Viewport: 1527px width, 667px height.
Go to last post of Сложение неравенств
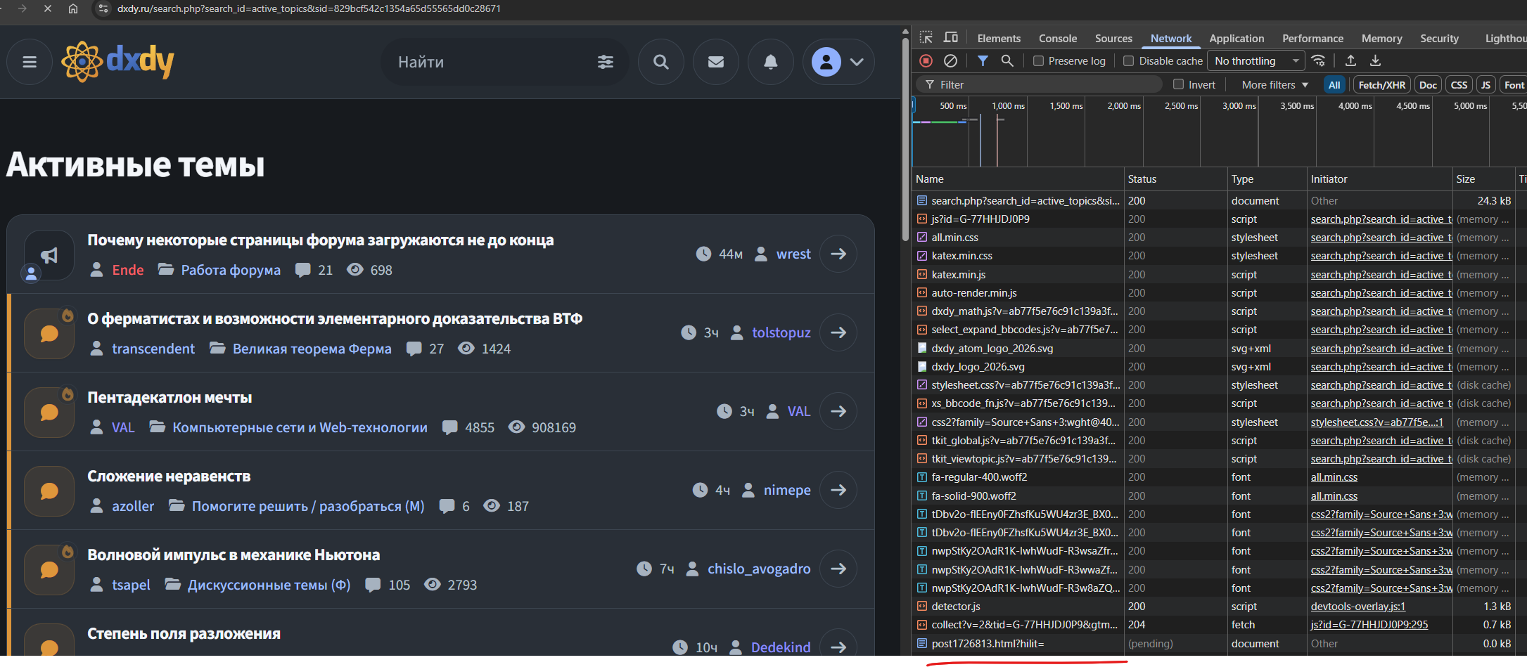pos(838,490)
